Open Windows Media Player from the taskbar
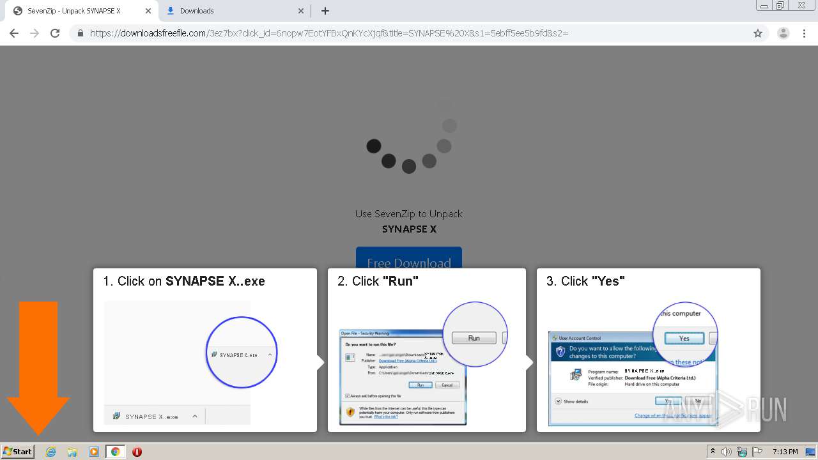Image resolution: width=818 pixels, height=460 pixels. pyautogui.click(x=94, y=452)
